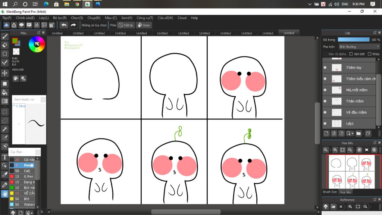Open the Tệp(F) menu
This screenshot has height=215, width=382.
coord(7,18)
